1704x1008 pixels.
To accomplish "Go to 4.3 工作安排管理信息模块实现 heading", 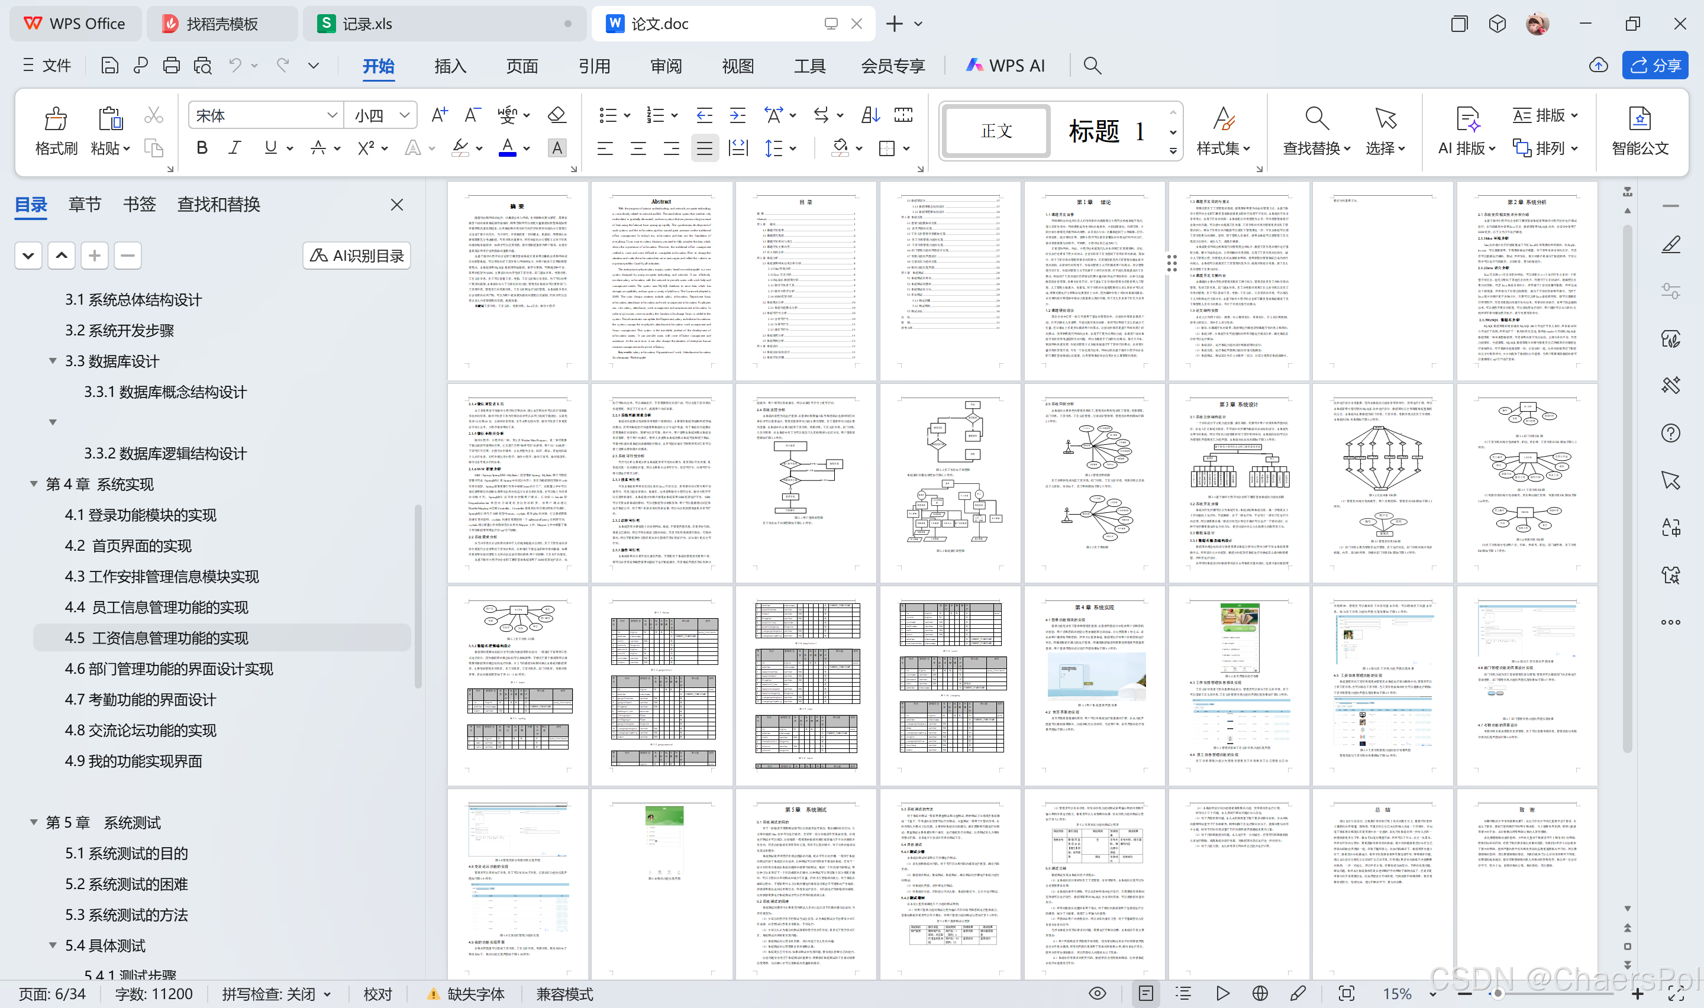I will click(x=162, y=576).
